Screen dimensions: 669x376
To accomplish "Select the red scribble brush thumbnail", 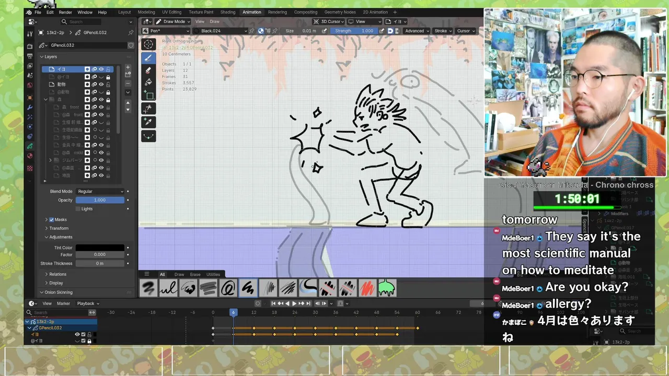I will tap(367, 288).
